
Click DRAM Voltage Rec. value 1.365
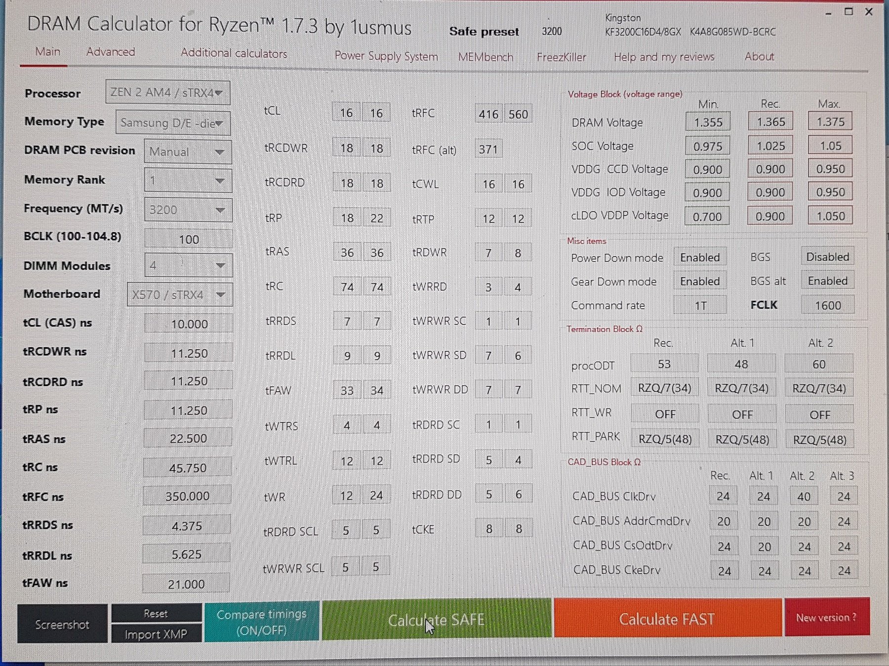770,121
